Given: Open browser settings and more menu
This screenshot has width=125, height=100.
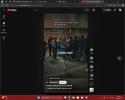Looking at the screenshot, I should point(119,5).
